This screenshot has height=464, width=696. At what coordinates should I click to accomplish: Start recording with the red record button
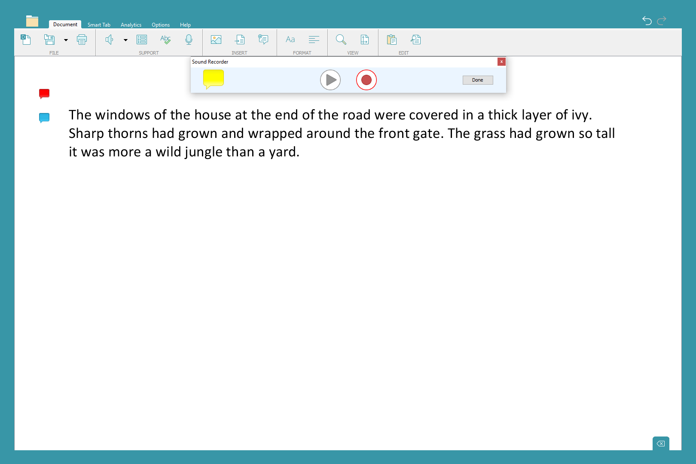point(366,80)
